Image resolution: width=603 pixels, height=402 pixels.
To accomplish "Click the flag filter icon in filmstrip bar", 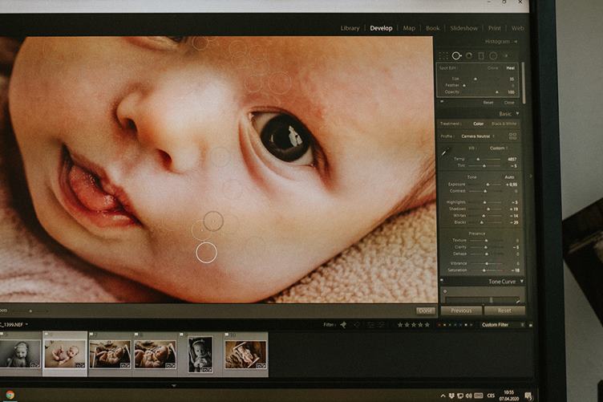I will pos(343,325).
